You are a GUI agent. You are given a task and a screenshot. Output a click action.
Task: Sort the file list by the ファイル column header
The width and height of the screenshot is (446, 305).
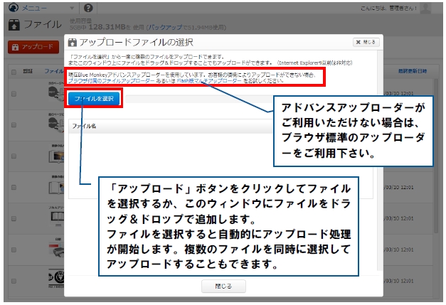[x=54, y=71]
